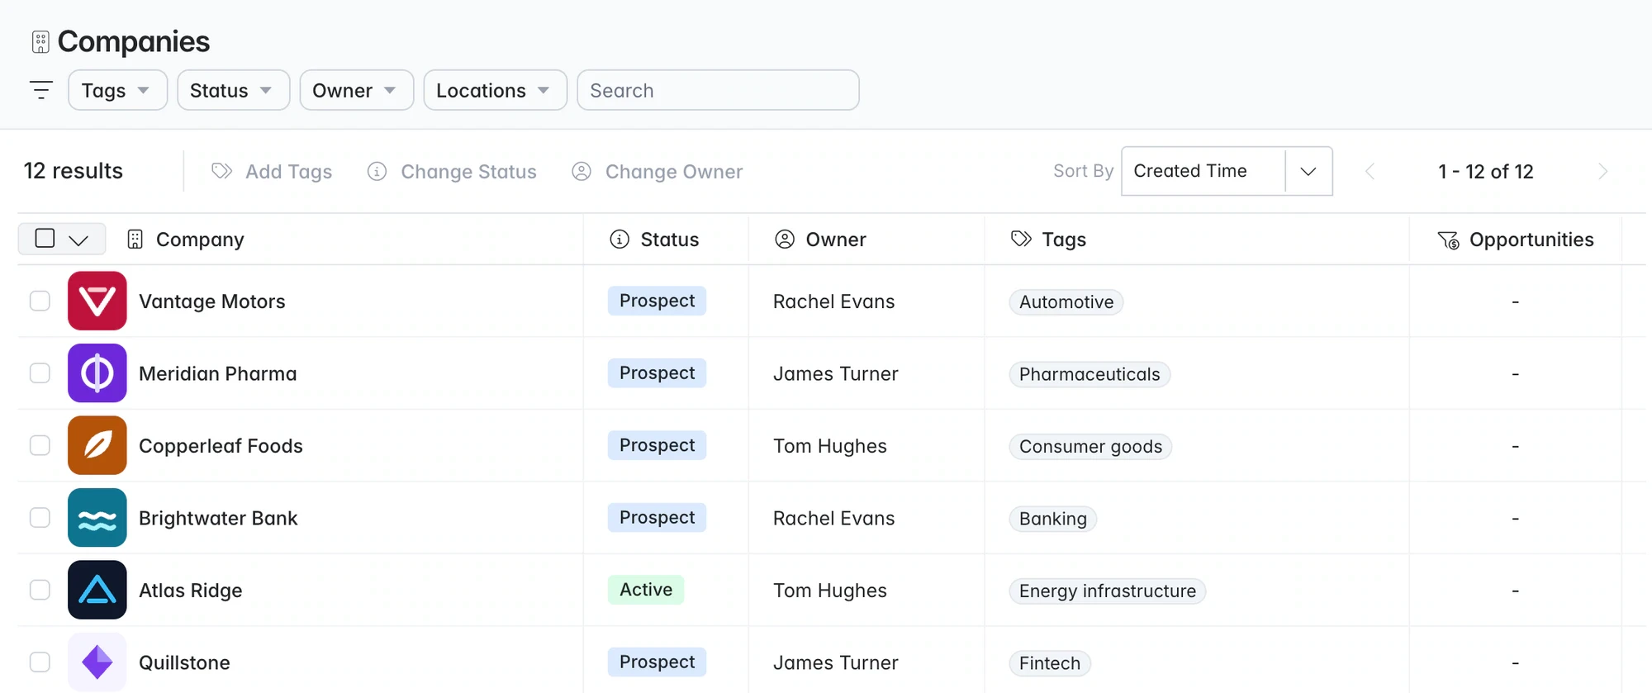Tick the Atlas Ridge row checkbox
Viewport: 1652px width, 693px height.
(x=40, y=590)
